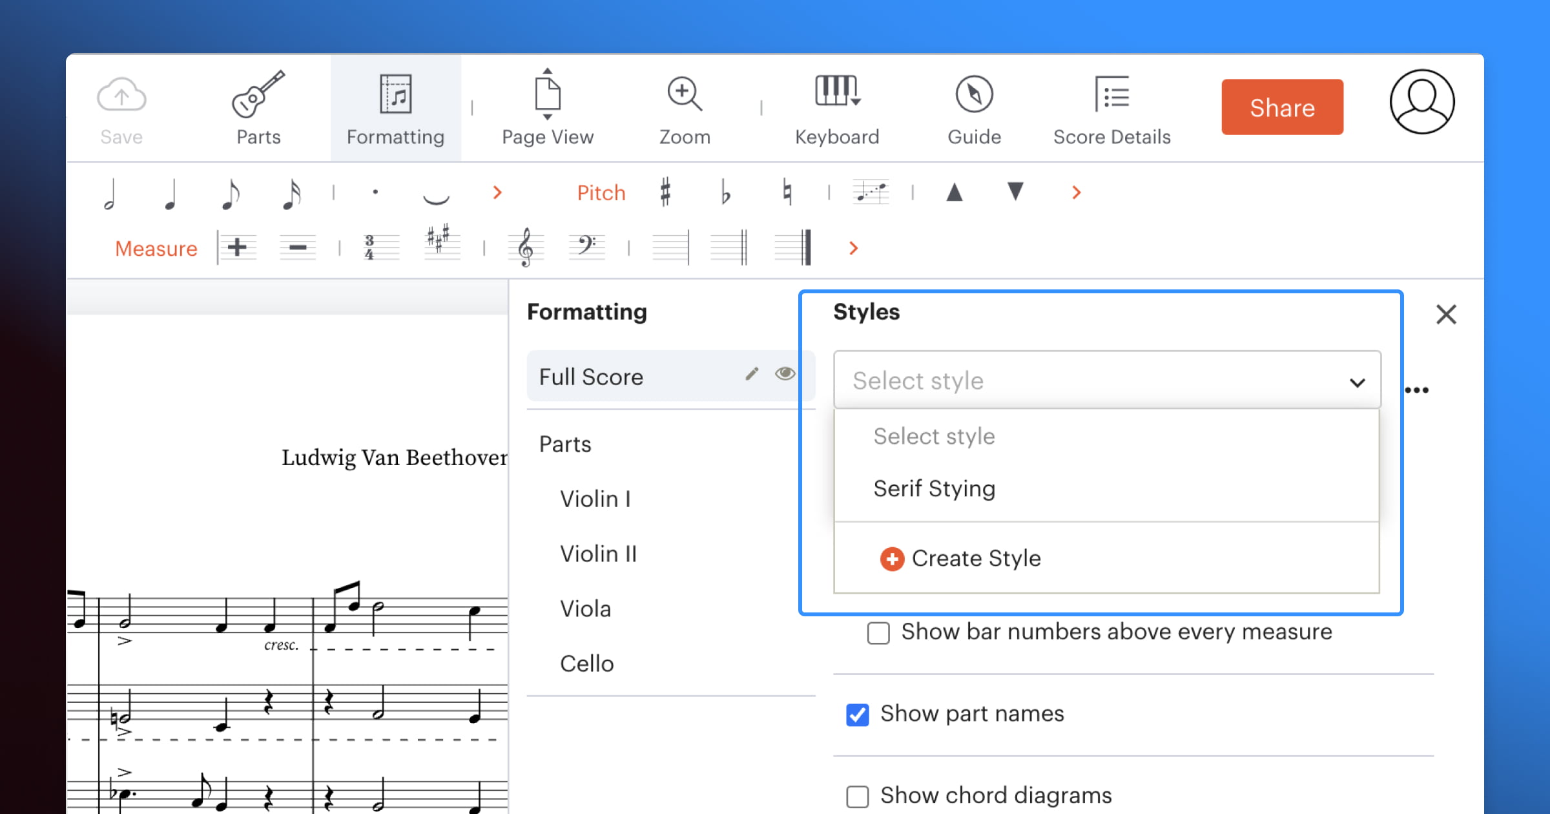This screenshot has width=1550, height=814.
Task: Select Violin II part
Action: tap(598, 554)
